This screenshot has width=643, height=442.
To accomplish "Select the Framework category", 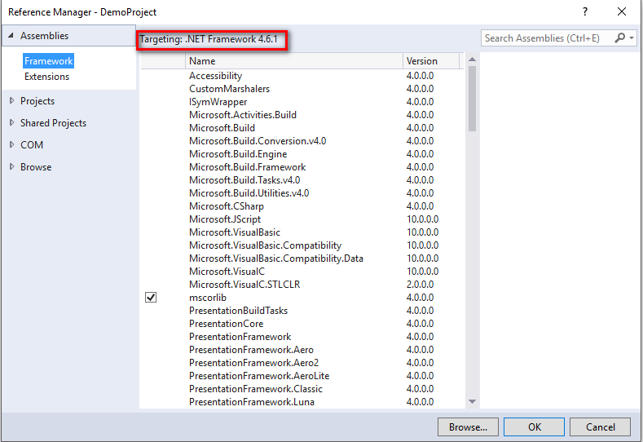I will click(x=48, y=60).
